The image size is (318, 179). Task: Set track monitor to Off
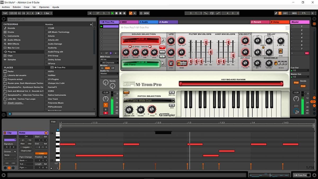113,68
